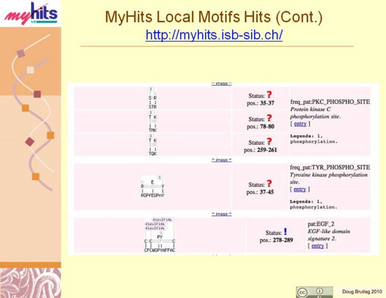Click red question mark status for pos. 37-45
Viewport: 386px width, 298px height.
click(269, 184)
